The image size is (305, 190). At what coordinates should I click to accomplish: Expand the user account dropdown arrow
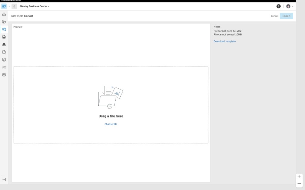tap(293, 7)
